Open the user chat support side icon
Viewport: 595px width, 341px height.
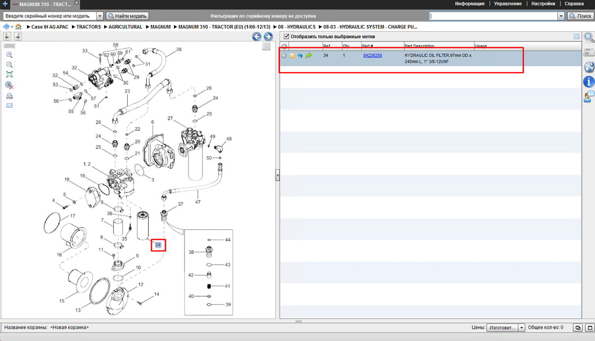click(x=589, y=96)
